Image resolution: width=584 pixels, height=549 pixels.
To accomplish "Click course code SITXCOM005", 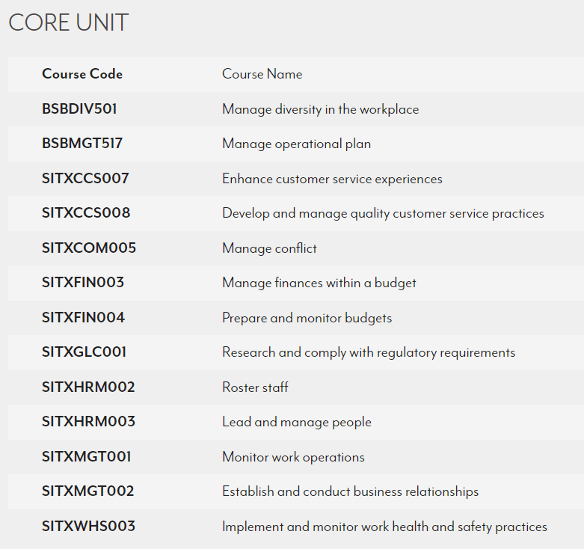I will pyautogui.click(x=89, y=248).
